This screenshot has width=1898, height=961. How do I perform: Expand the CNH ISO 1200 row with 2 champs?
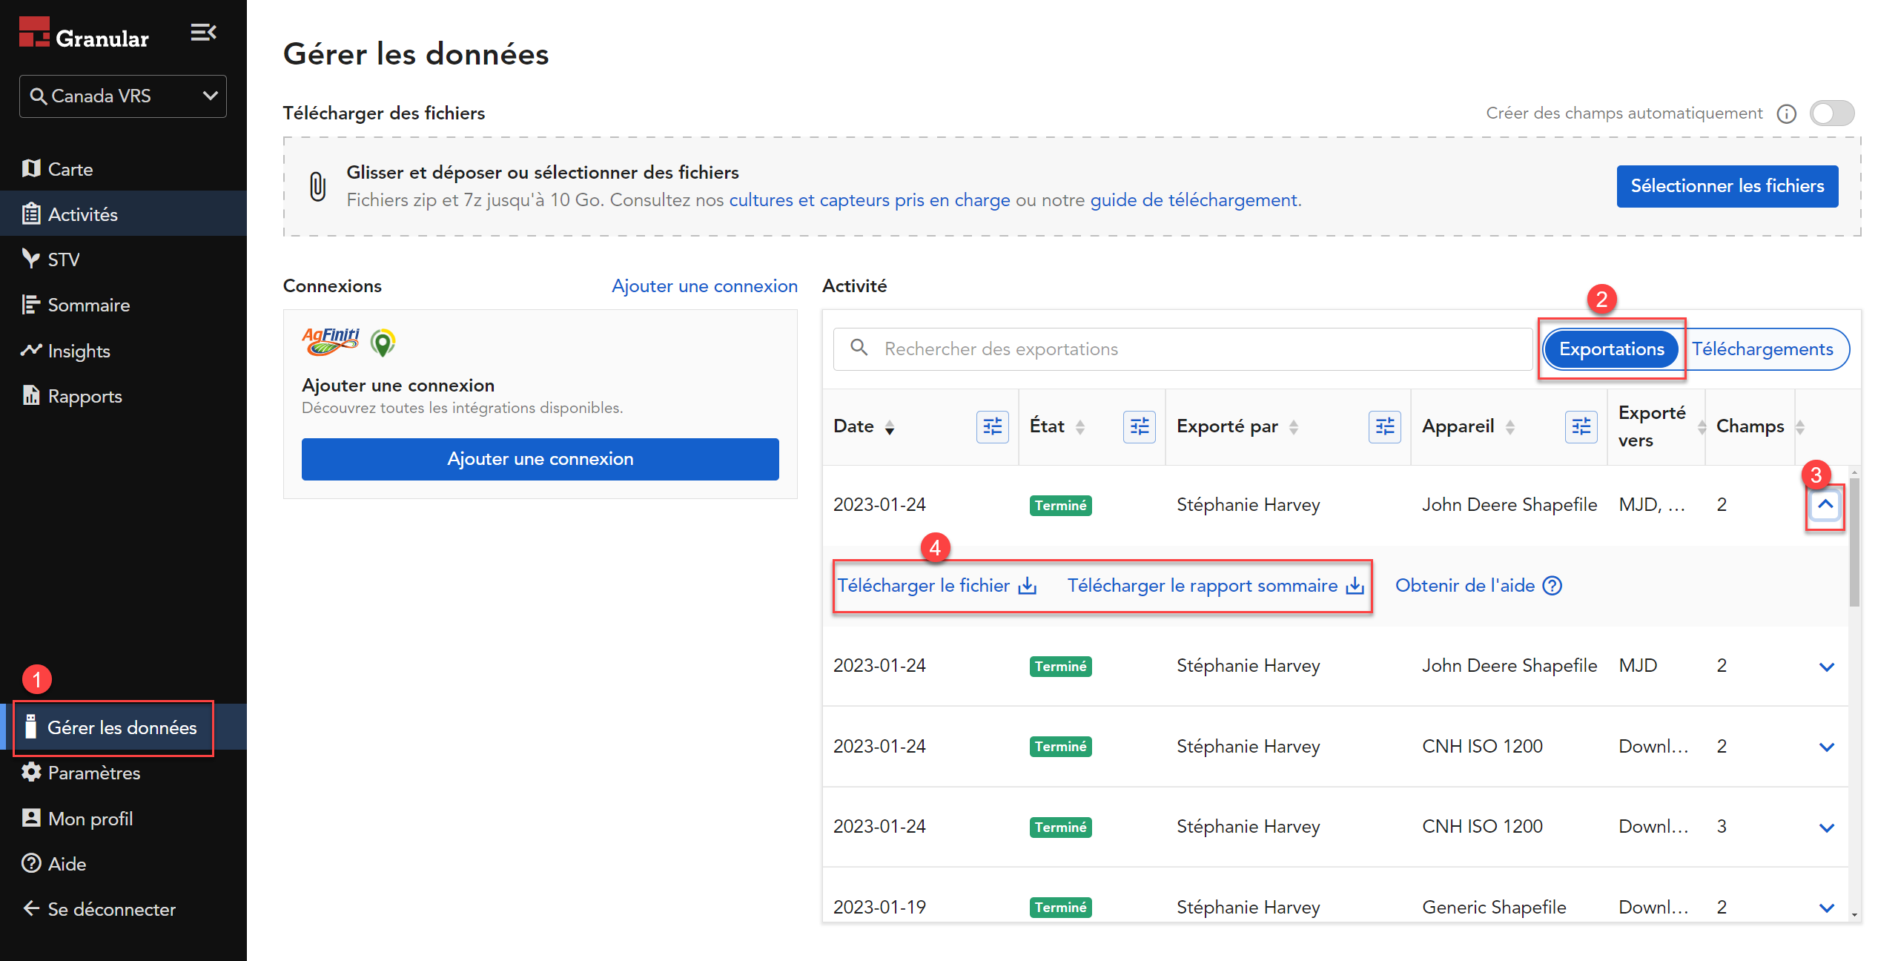[1827, 747]
